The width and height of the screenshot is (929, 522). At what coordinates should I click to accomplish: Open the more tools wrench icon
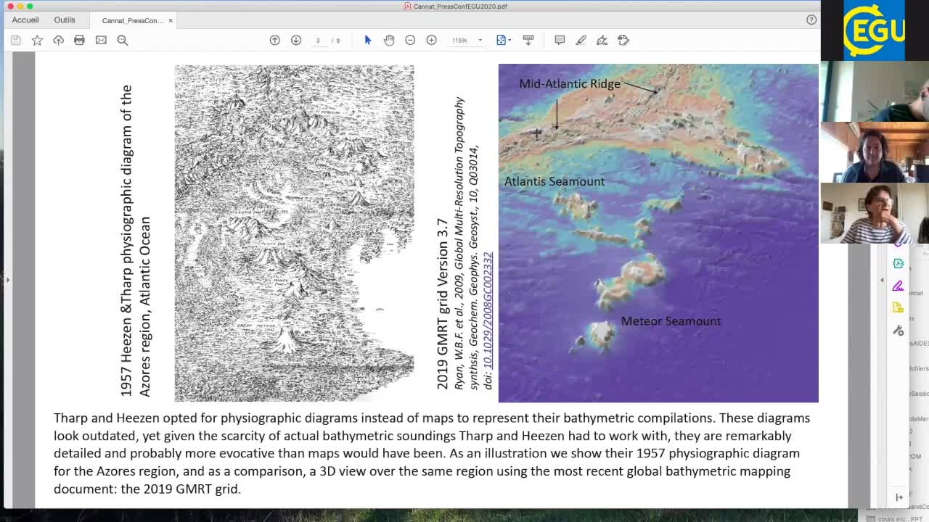pos(899,331)
